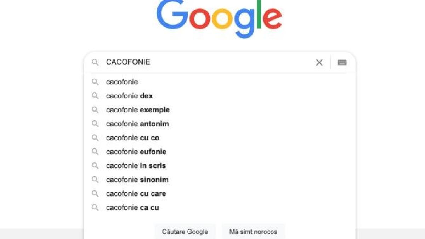The height and width of the screenshot is (239, 425).
Task: Click the search icon beside 'cacofonie dex'
Action: (95, 96)
